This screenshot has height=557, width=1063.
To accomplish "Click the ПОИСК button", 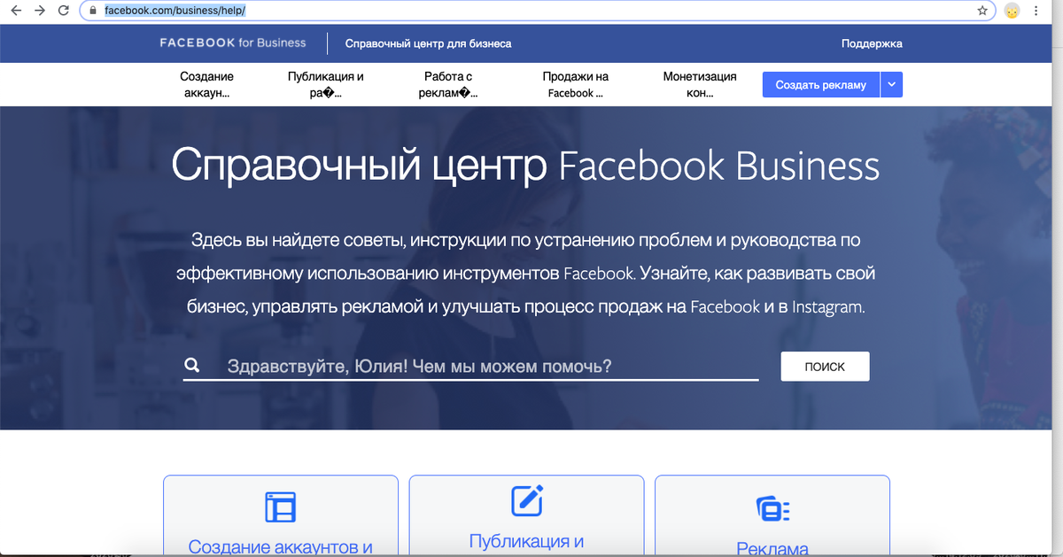I will click(x=825, y=367).
